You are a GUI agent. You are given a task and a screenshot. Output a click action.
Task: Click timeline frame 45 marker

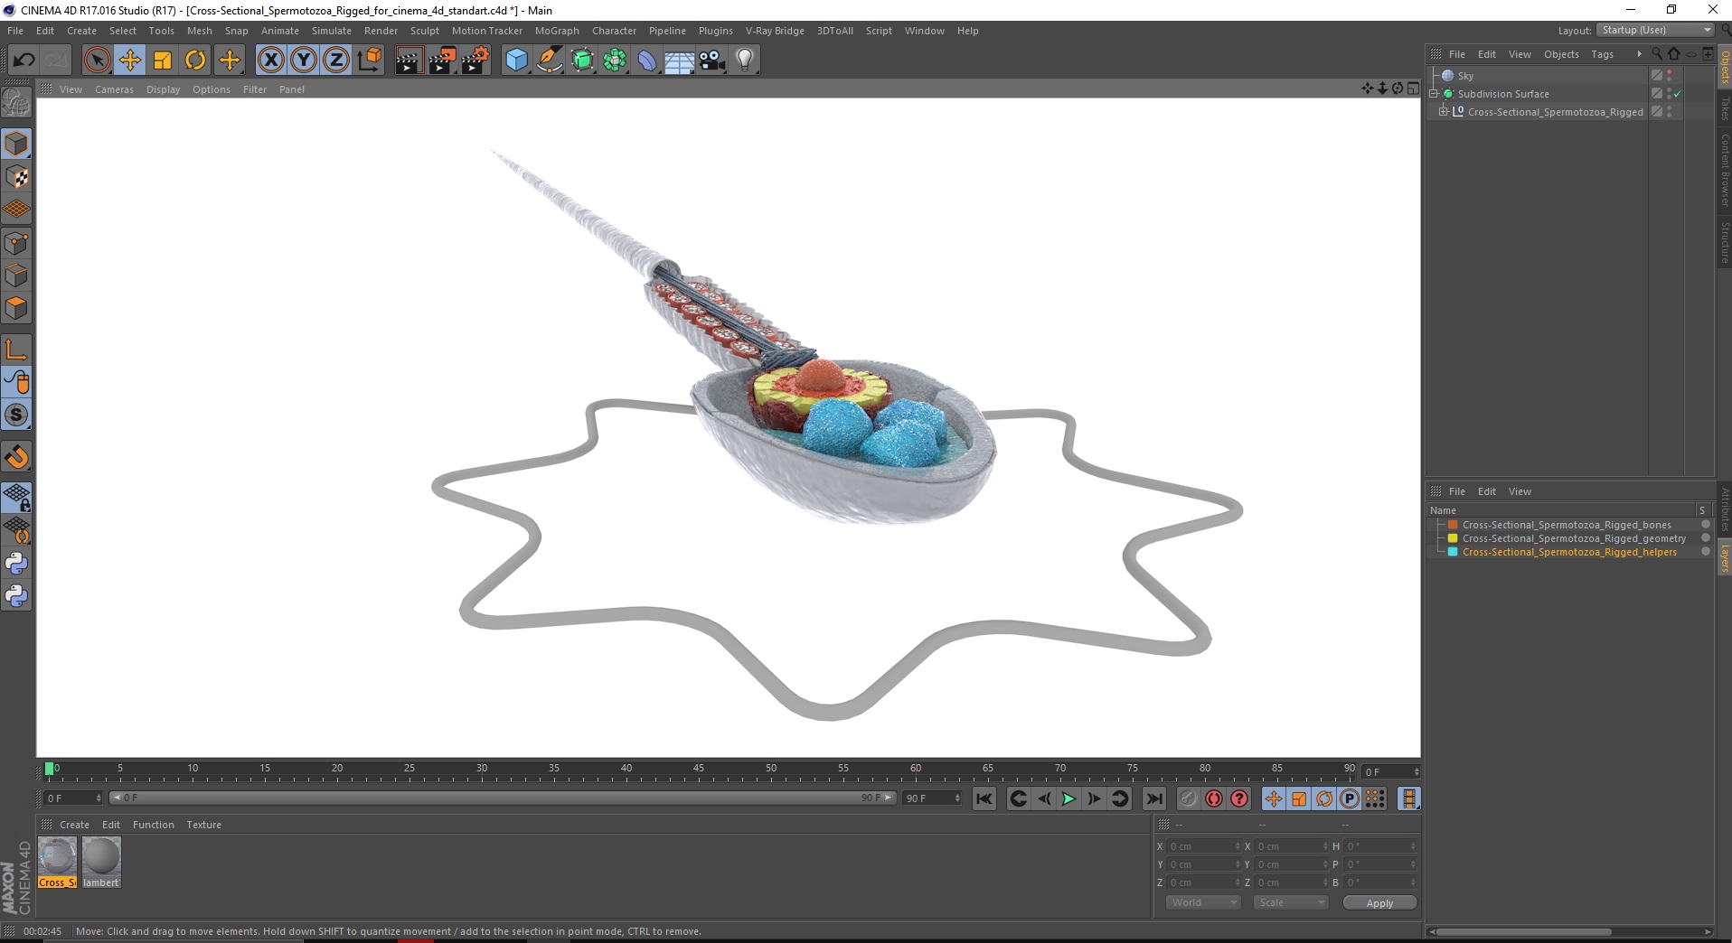[x=699, y=770]
